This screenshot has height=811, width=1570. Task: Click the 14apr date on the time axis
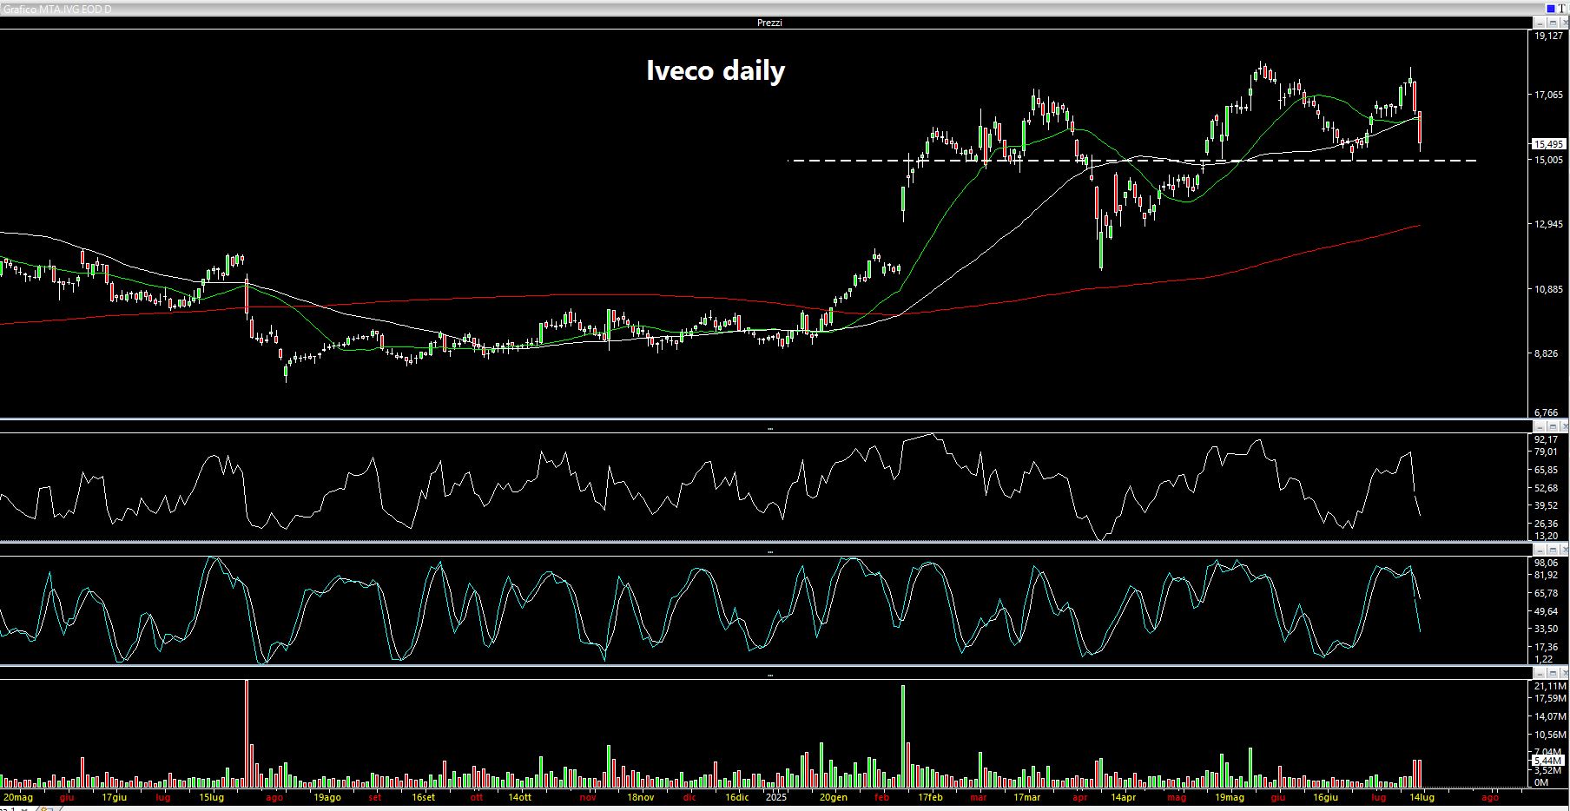click(1123, 797)
